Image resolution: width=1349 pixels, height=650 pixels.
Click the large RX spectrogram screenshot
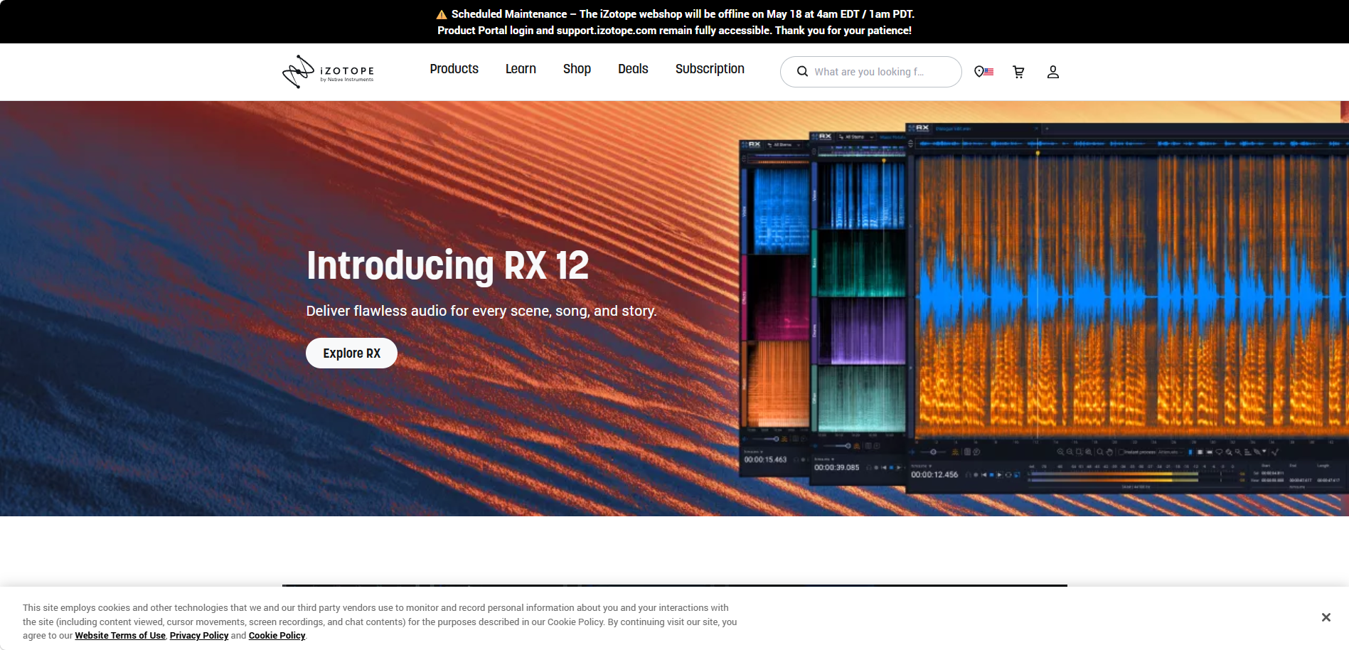[x=1127, y=308]
